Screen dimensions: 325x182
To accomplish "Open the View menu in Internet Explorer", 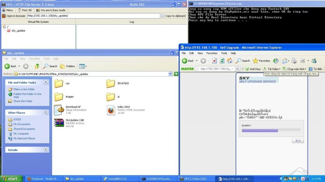I will [x=200, y=53].
